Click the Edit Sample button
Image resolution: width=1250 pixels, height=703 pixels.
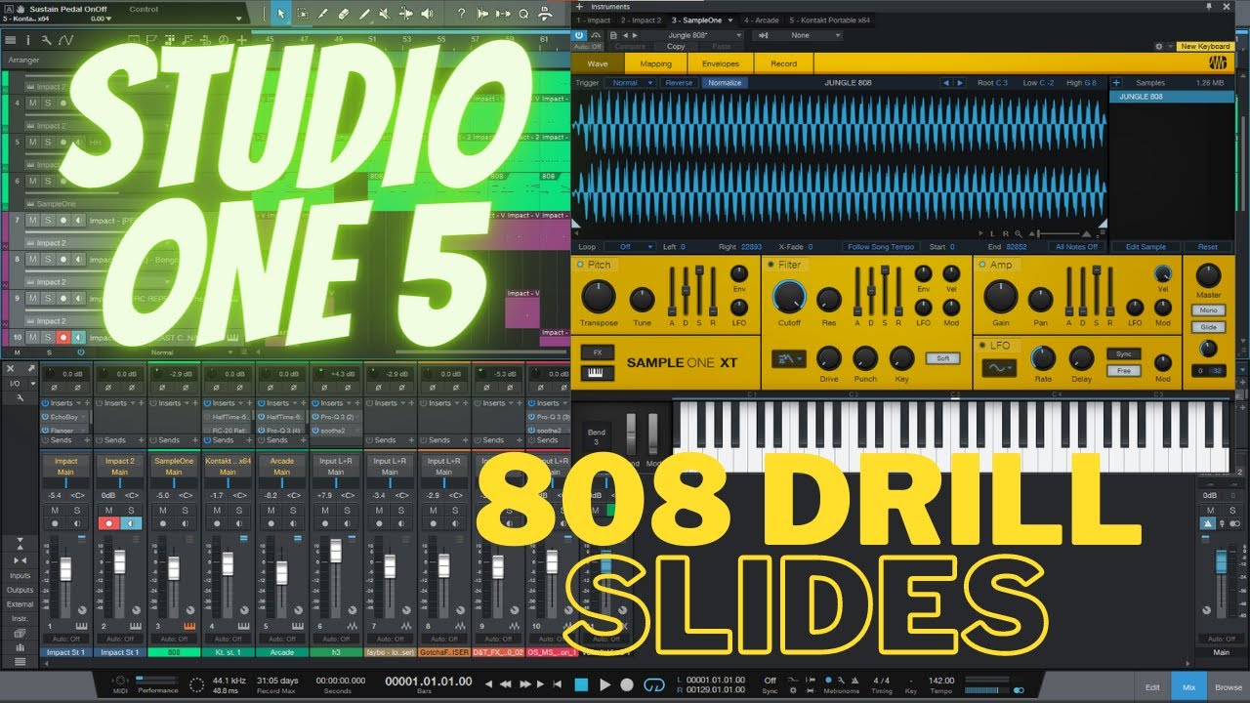1146,247
